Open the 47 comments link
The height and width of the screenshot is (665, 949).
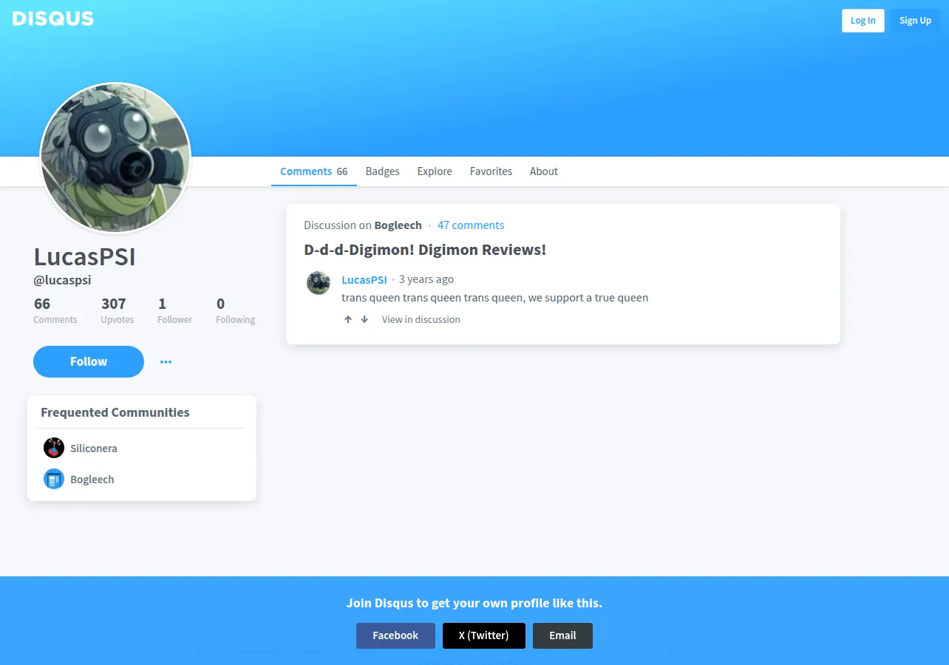pyautogui.click(x=471, y=225)
